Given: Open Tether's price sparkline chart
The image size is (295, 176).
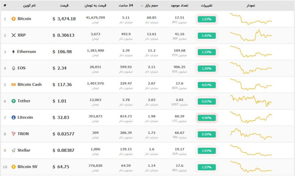Looking at the screenshot, I should point(251,101).
